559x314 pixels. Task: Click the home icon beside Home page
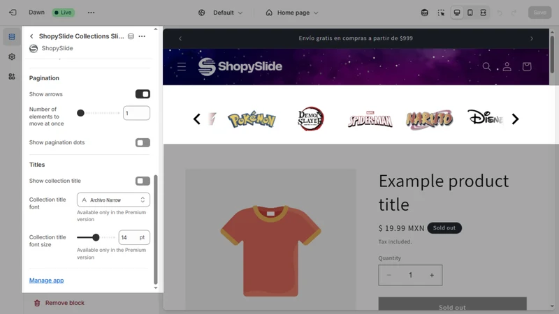269,13
